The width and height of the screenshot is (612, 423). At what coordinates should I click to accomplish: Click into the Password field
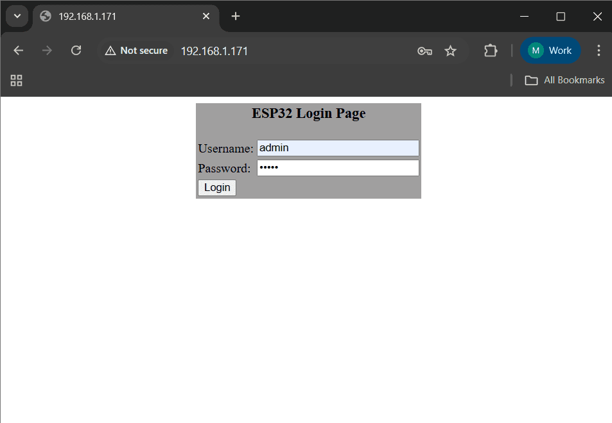(338, 168)
